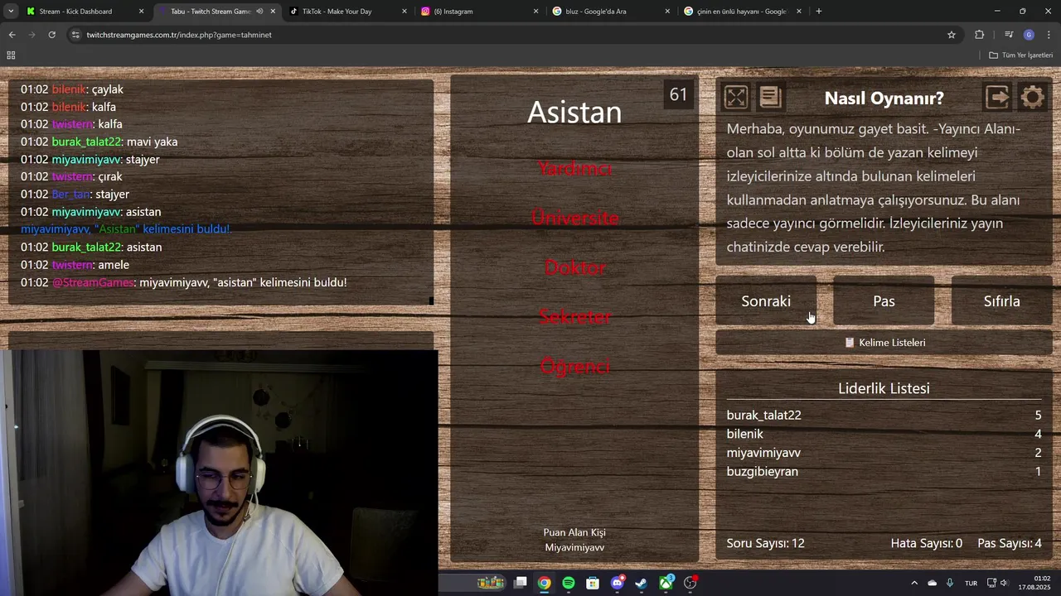This screenshot has width=1061, height=596.
Task: Open Task View from the taskbar
Action: [520, 583]
